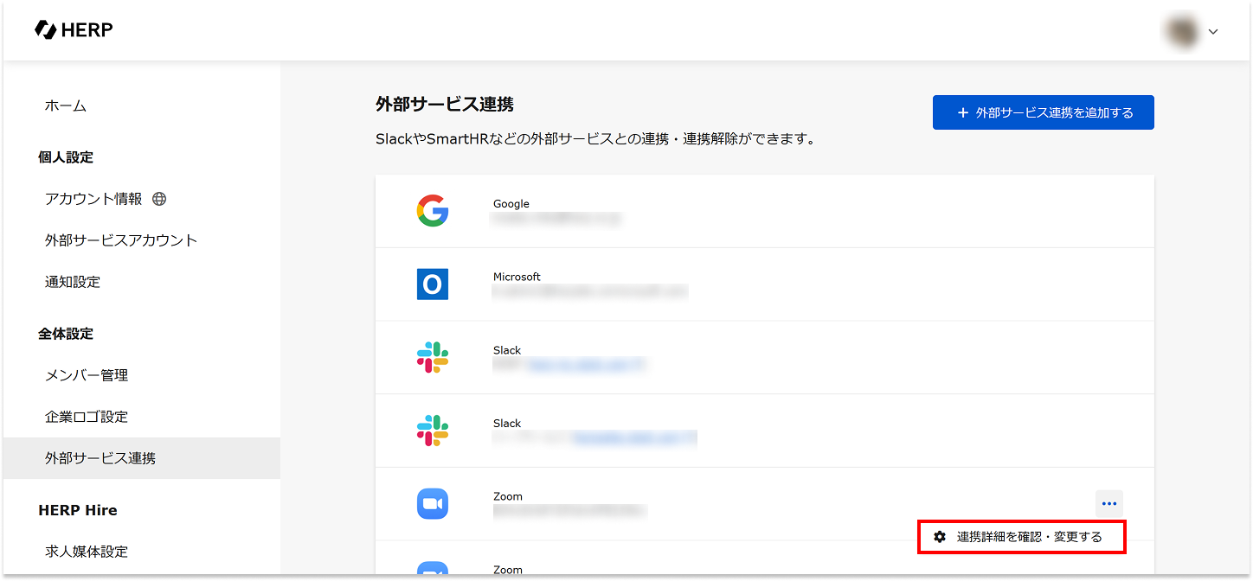Click the Microsoft service name text

pyautogui.click(x=517, y=277)
